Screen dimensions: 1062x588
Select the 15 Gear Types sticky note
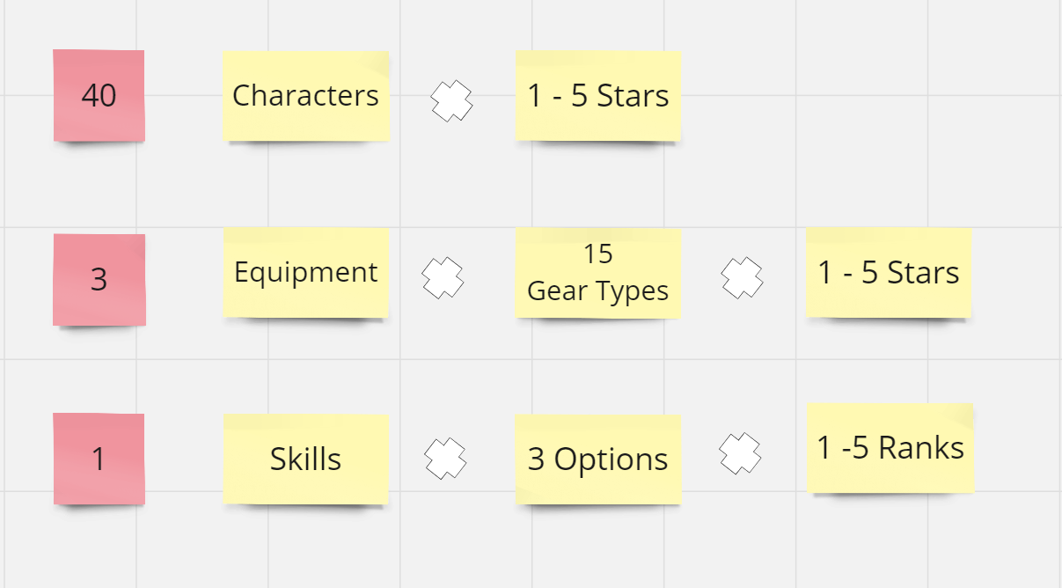[x=598, y=273]
